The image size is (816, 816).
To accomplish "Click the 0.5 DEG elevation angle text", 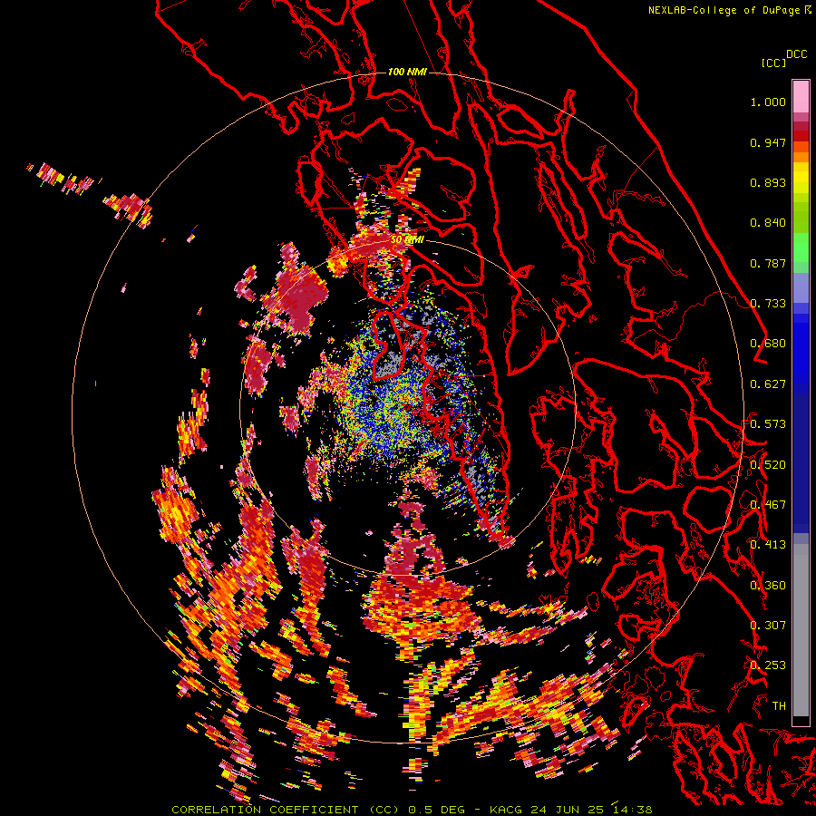I will (439, 810).
